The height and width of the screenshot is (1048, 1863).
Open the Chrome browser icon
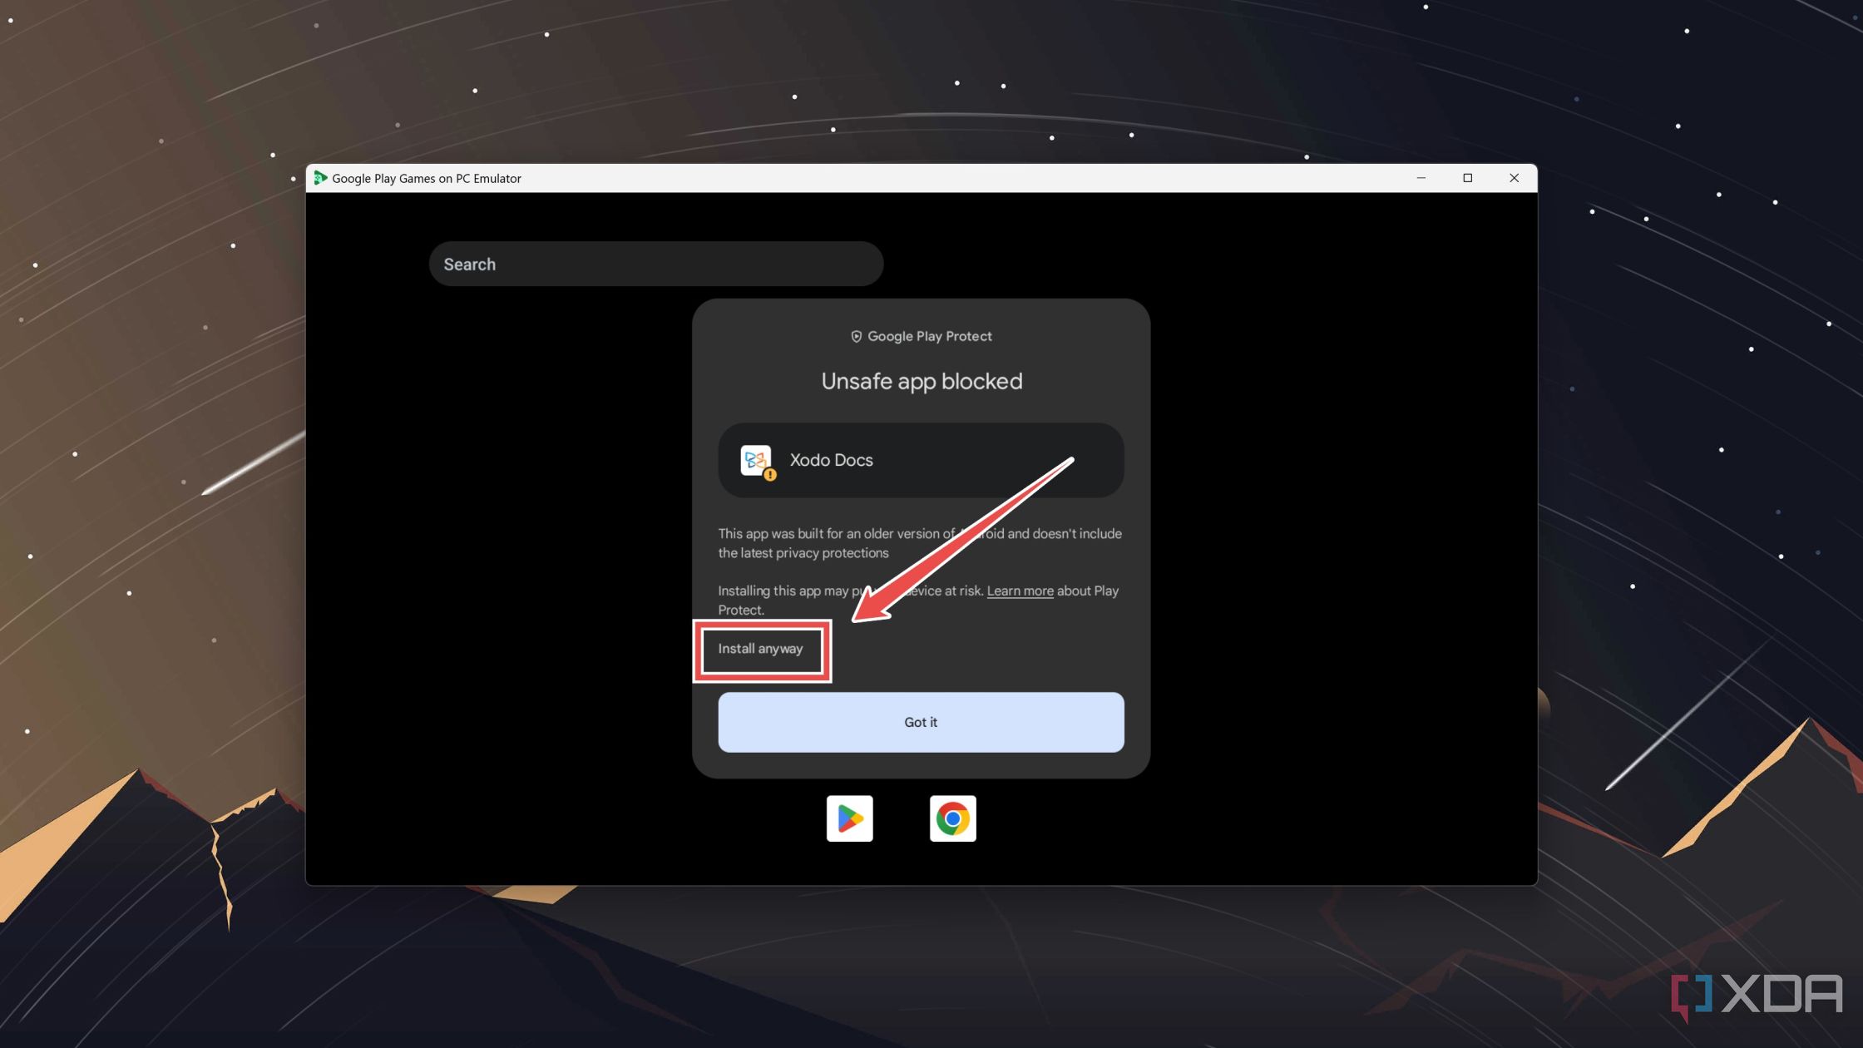click(952, 818)
